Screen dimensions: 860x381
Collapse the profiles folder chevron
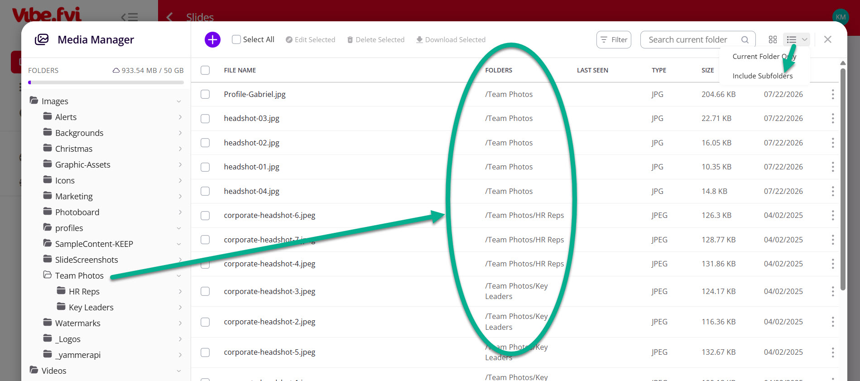point(179,228)
